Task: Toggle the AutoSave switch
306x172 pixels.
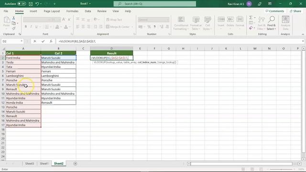Action: coord(22,4)
